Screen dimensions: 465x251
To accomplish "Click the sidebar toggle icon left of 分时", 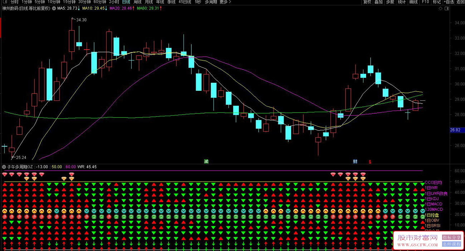I will (x=5, y=2).
